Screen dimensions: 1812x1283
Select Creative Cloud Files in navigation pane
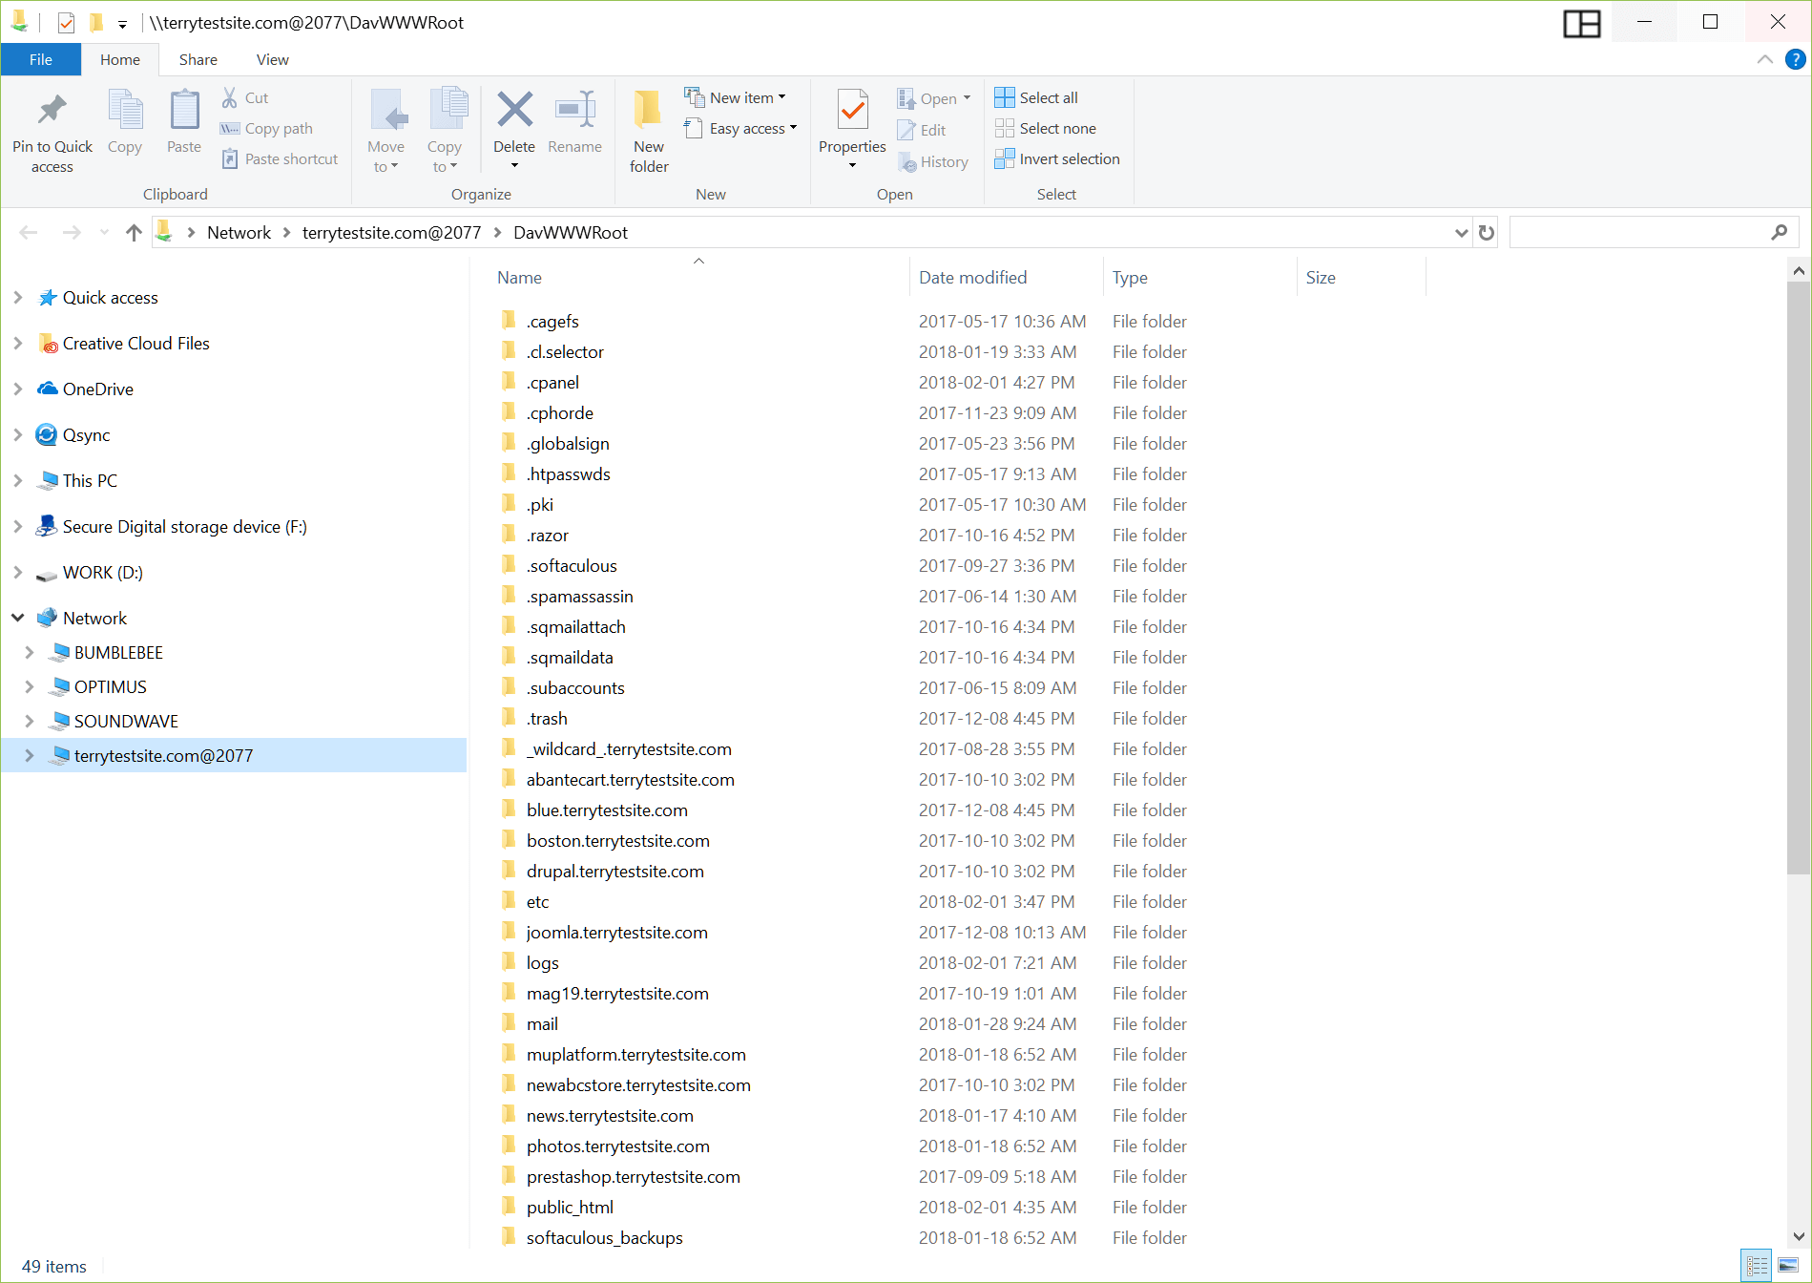point(135,343)
